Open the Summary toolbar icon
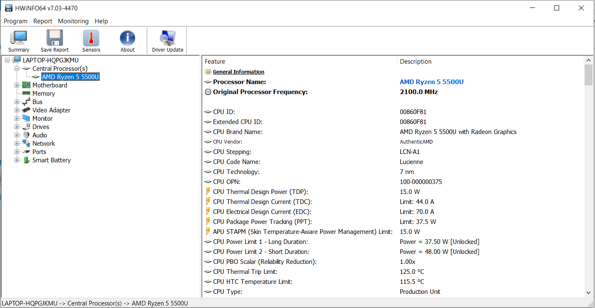595x308 pixels. point(18,38)
